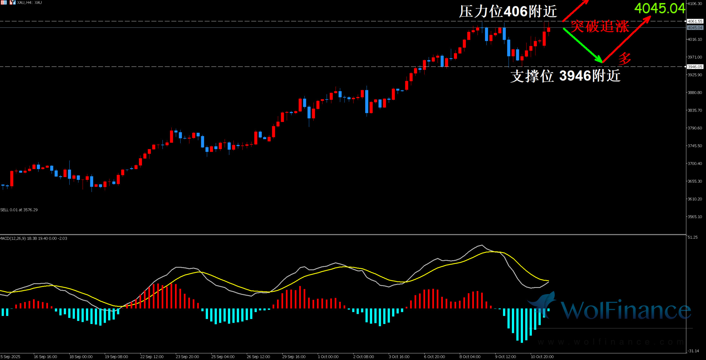Viewport: 706px width, 360px height.
Task: Select the 4061.55 price label on the axis
Action: click(695, 21)
